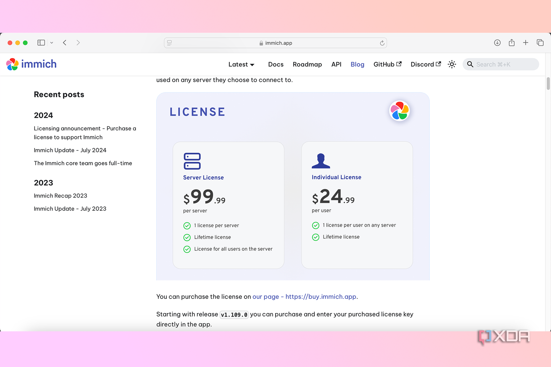Open the GitHub external link
The image size is (551, 367).
pos(387,64)
